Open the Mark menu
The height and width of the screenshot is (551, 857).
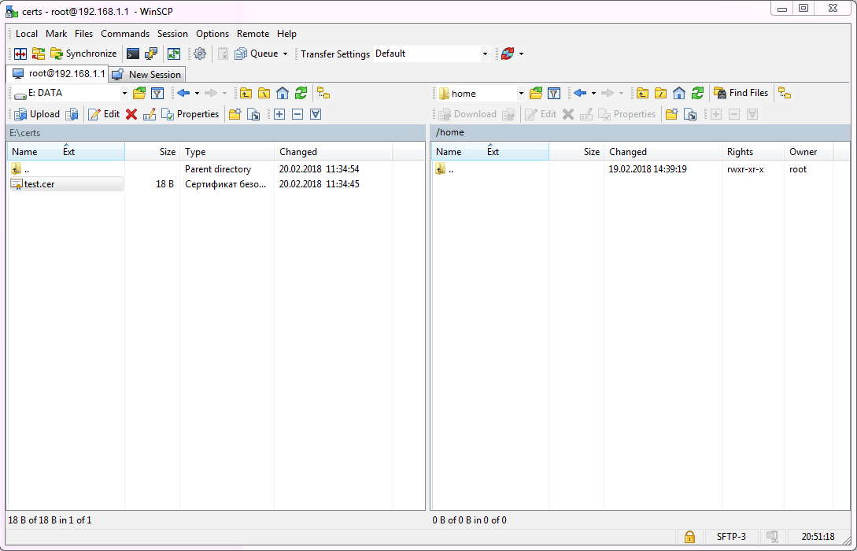57,34
